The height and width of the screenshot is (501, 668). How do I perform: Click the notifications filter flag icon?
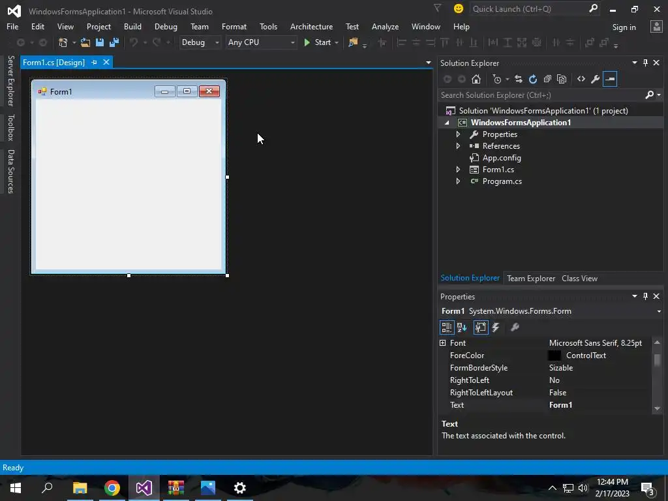[438, 8]
